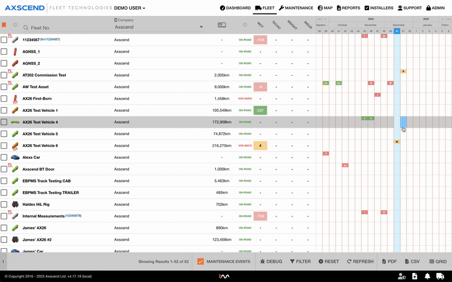452x282 pixels.
Task: Go to the Reports section
Action: point(347,8)
